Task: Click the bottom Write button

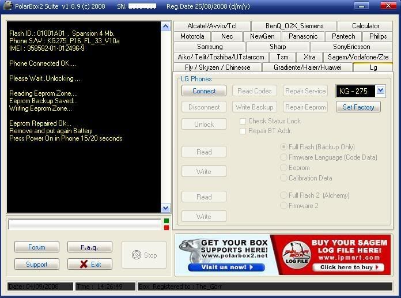Action: 204,216
